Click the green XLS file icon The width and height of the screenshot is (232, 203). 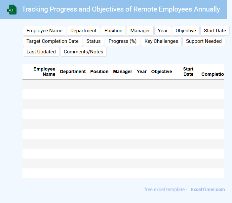12,10
